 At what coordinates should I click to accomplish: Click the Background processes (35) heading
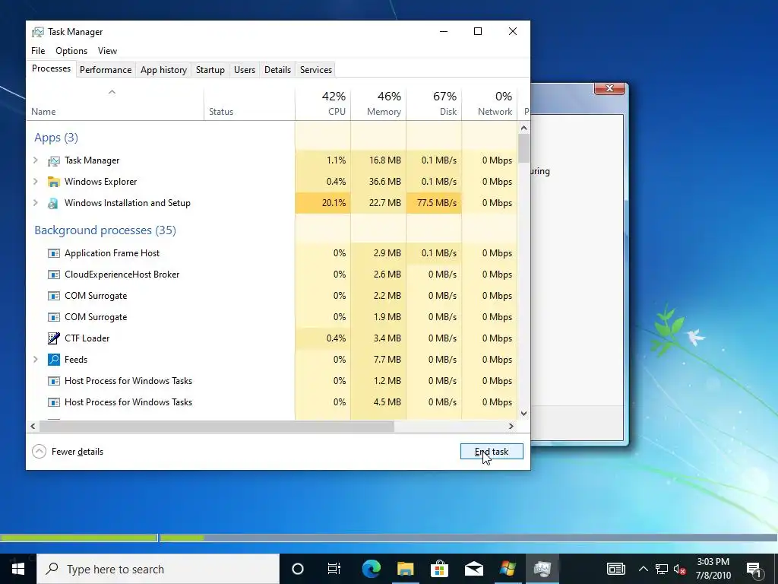pyautogui.click(x=105, y=230)
